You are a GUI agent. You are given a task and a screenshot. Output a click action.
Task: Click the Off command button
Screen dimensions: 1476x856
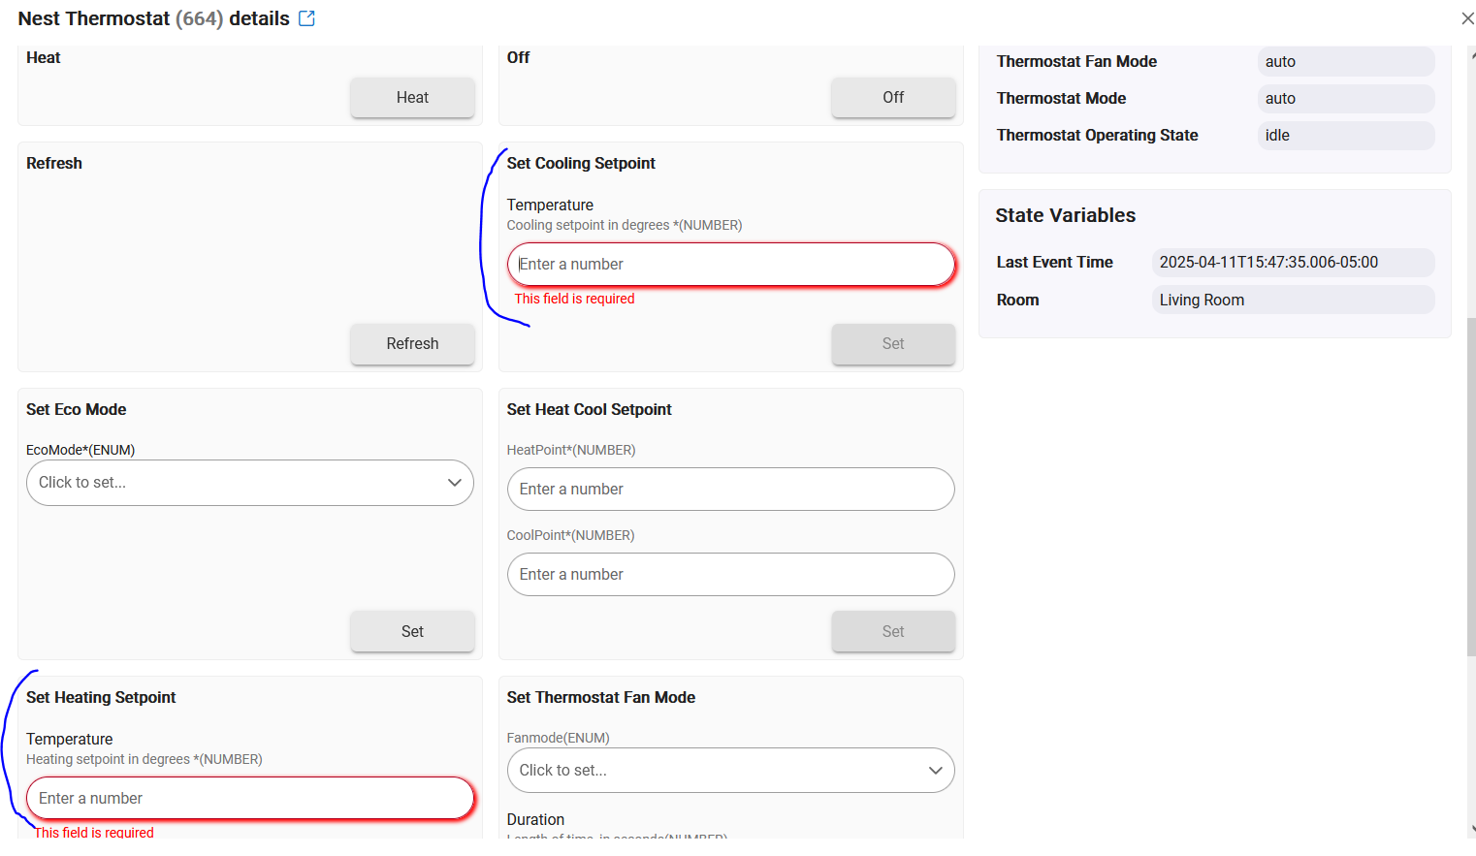(x=893, y=97)
